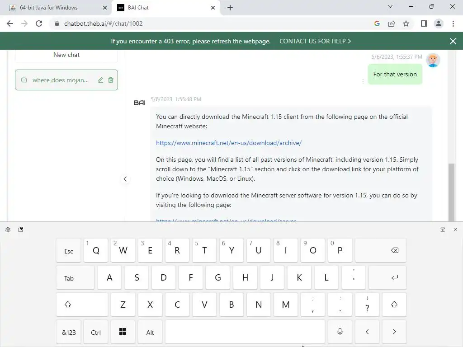The height and width of the screenshot is (347, 463).
Task: Share this page via share icon
Action: click(x=392, y=23)
